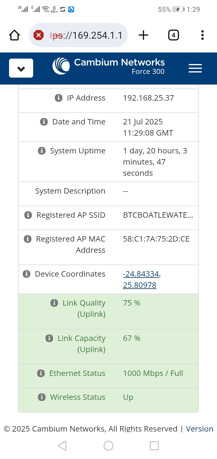Click info icon beside Date and Time
Viewport: 217px width, 459px height.
point(44,122)
